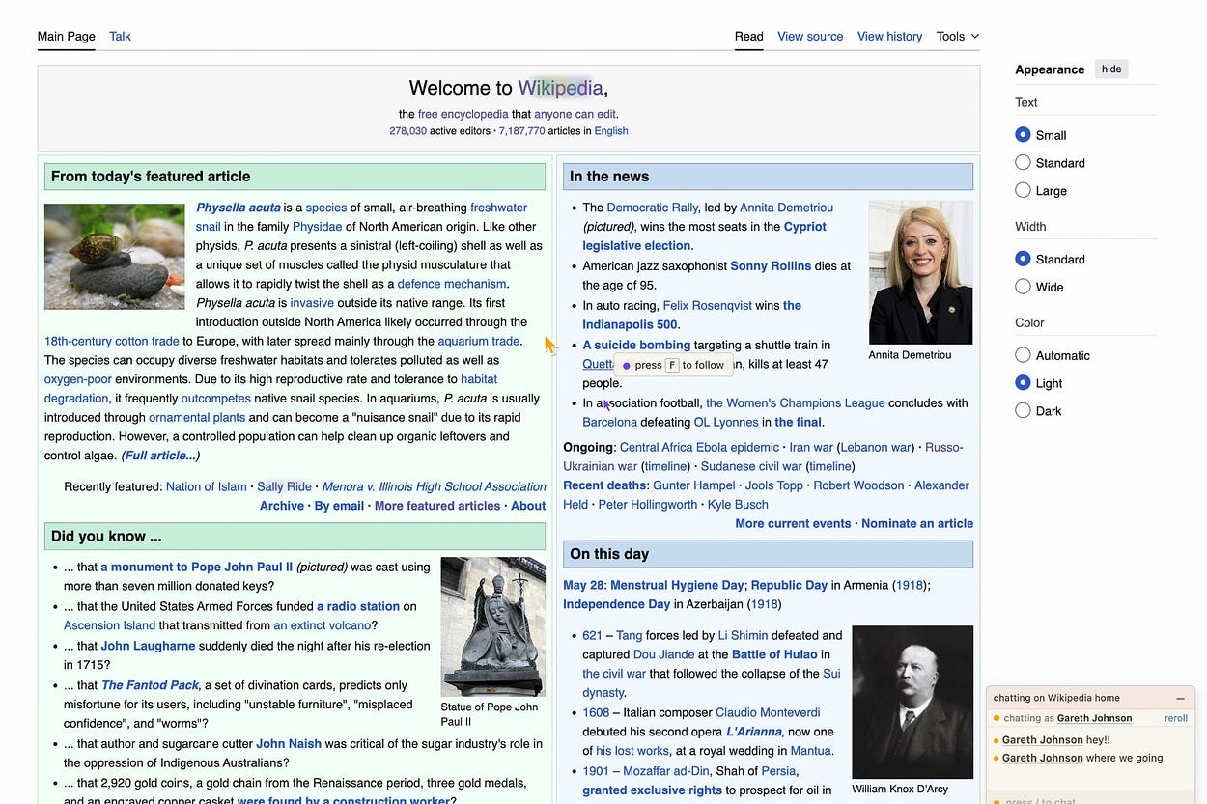Select Large text size
The height and width of the screenshot is (804, 1207).
[1023, 190]
